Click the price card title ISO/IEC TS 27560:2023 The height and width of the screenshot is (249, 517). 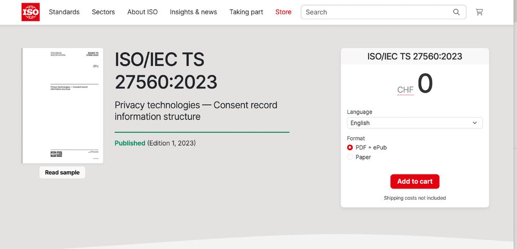pyautogui.click(x=415, y=56)
